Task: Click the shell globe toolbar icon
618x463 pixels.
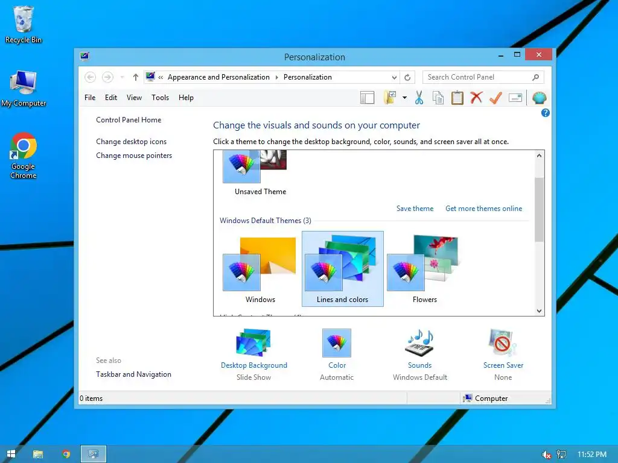Action: click(539, 98)
